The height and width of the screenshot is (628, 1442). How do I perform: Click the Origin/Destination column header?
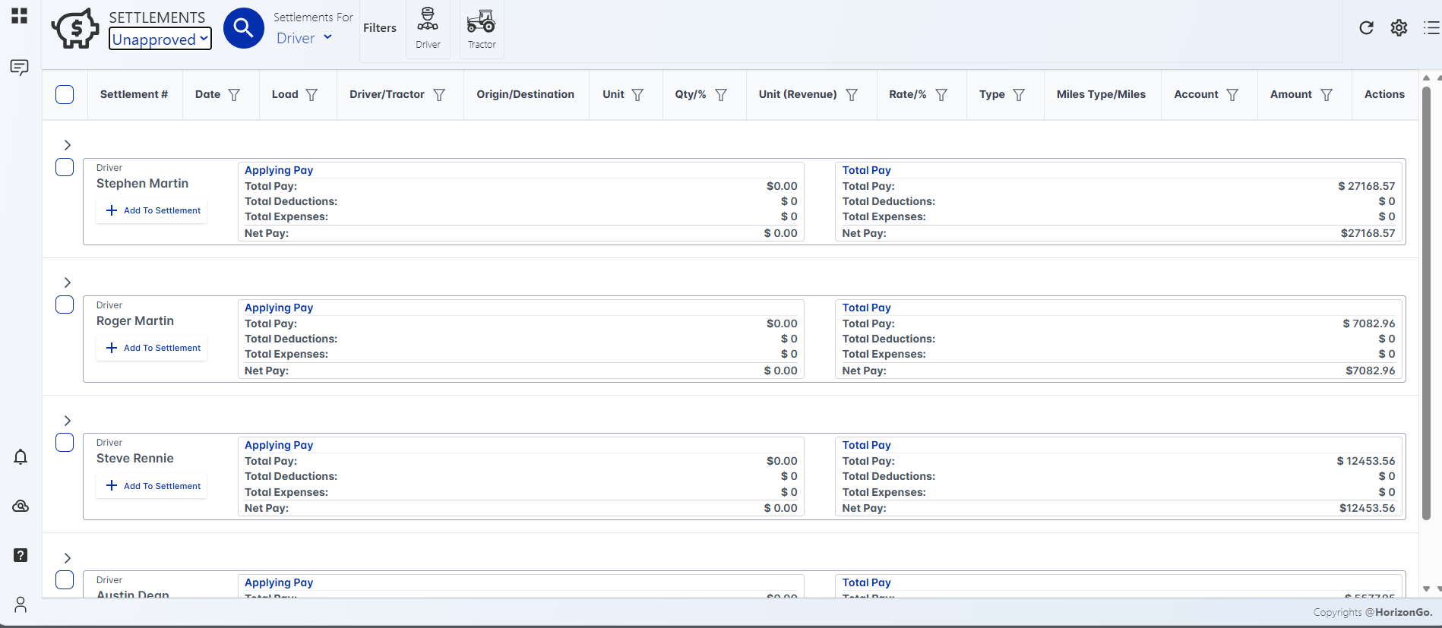[525, 95]
